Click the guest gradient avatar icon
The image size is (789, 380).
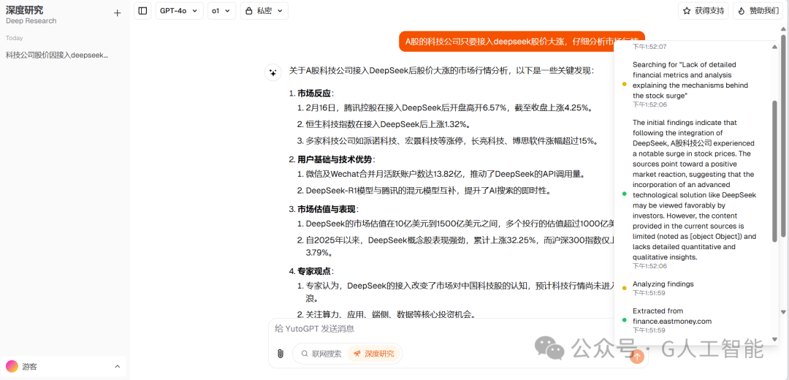point(12,366)
